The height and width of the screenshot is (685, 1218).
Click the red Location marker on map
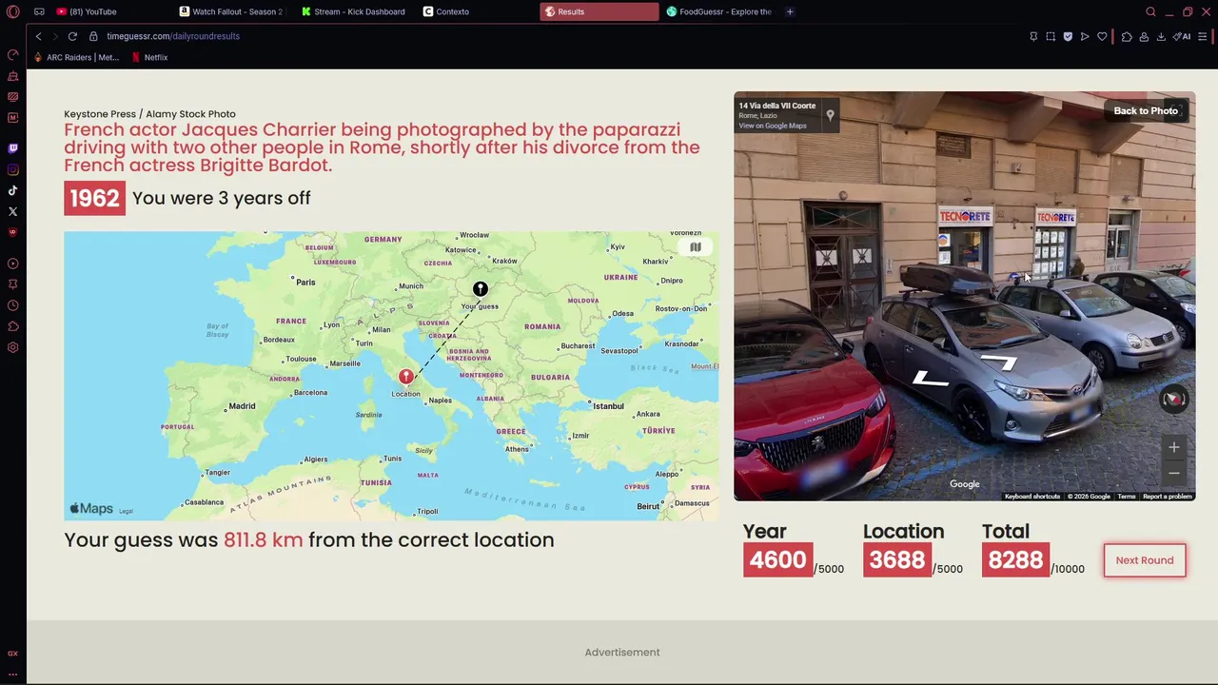(405, 378)
